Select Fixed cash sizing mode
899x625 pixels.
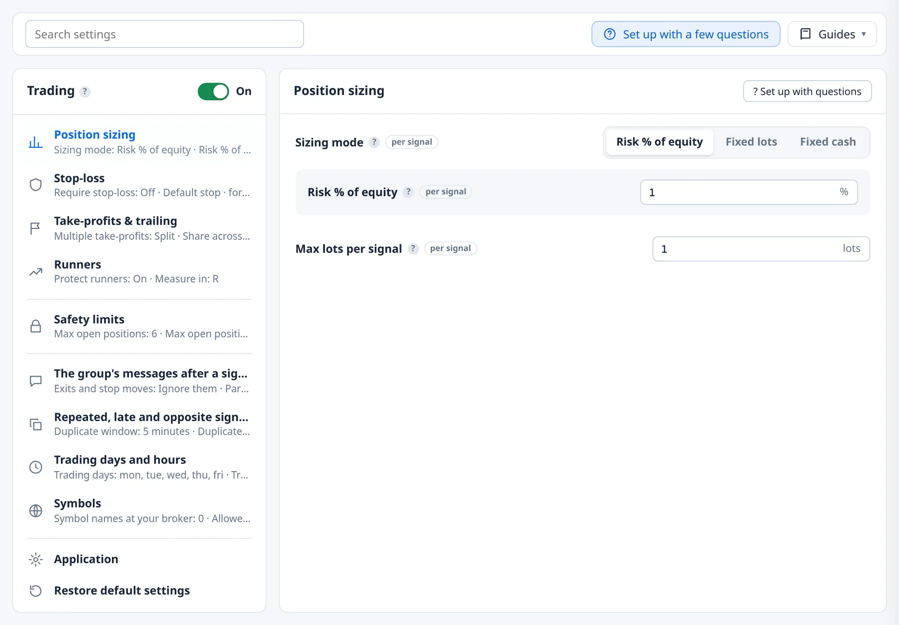click(828, 142)
